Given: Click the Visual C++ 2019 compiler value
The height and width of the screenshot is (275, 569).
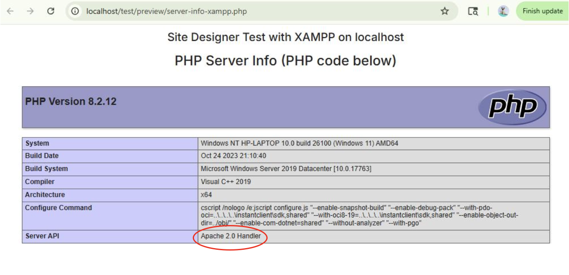Looking at the screenshot, I should pos(226,182).
